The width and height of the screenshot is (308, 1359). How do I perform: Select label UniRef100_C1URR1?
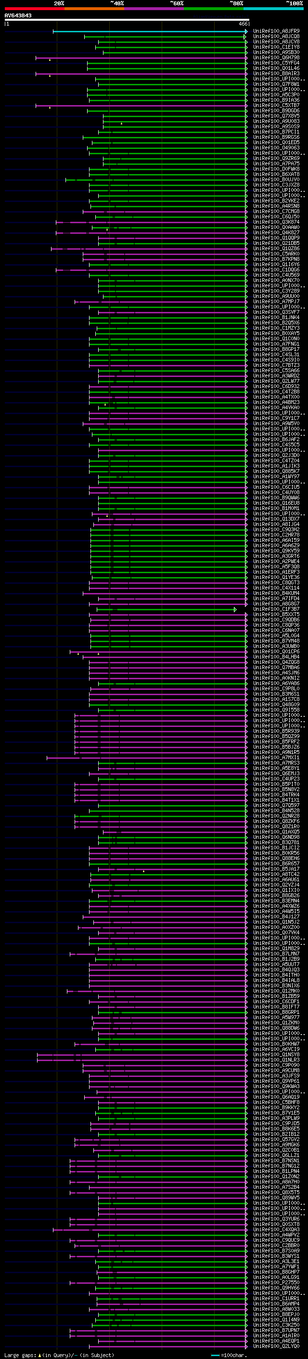[x=276, y=1299]
